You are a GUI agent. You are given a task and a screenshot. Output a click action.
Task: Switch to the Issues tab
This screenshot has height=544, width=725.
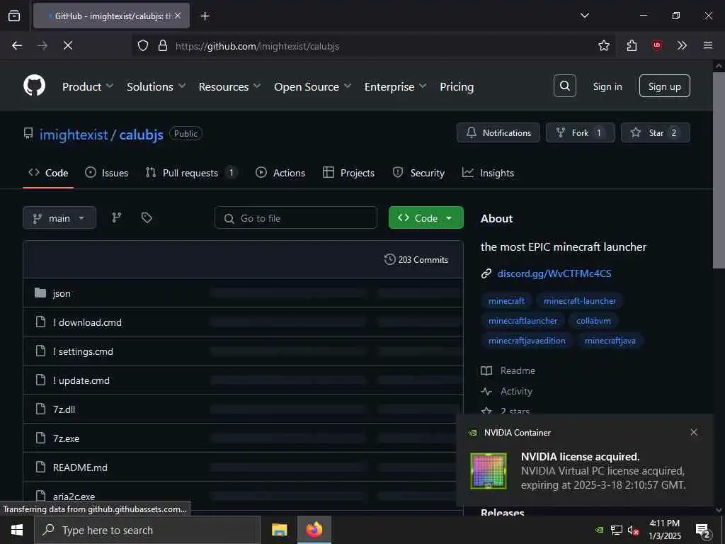click(107, 173)
